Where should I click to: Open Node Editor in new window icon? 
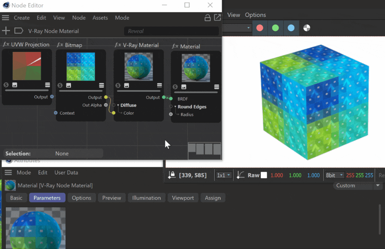click(x=217, y=17)
